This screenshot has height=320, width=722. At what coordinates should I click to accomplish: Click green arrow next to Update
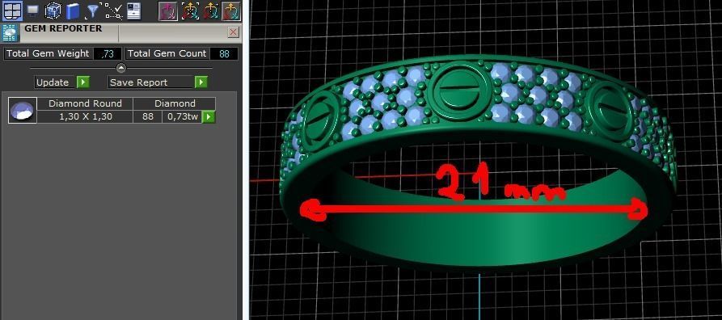[83, 82]
